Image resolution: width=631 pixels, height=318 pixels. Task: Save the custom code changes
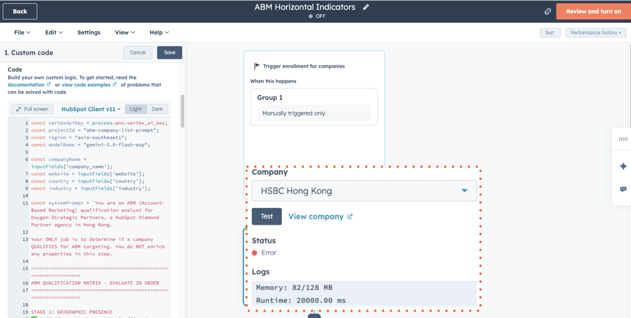point(169,52)
